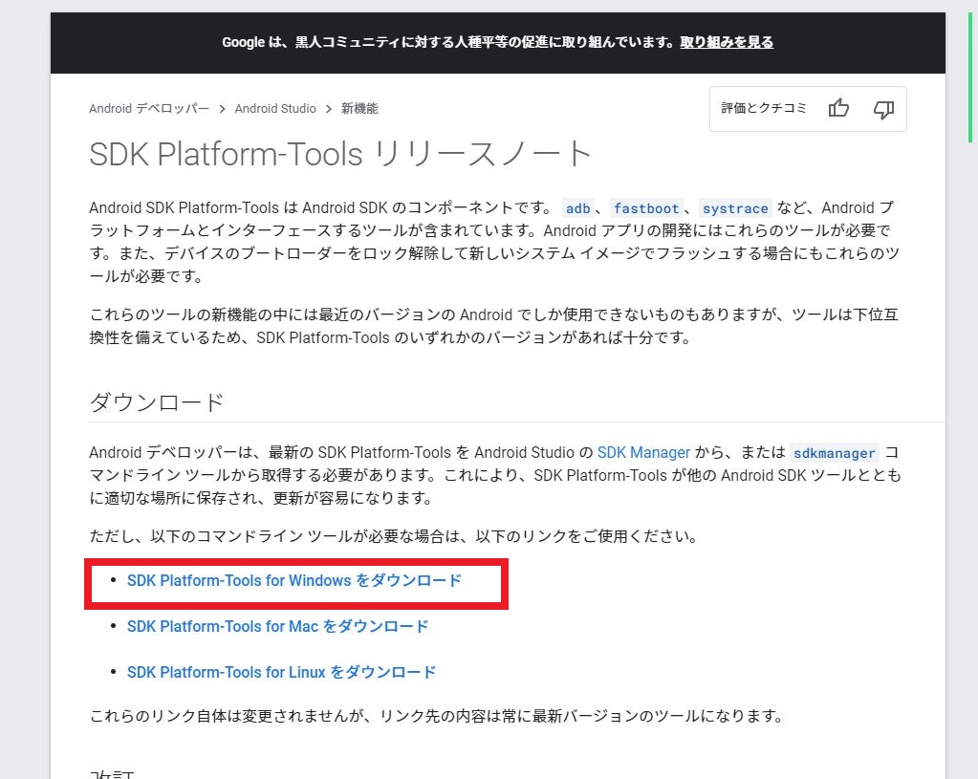Click the sdkmanager code label
978x779 pixels.
point(834,453)
